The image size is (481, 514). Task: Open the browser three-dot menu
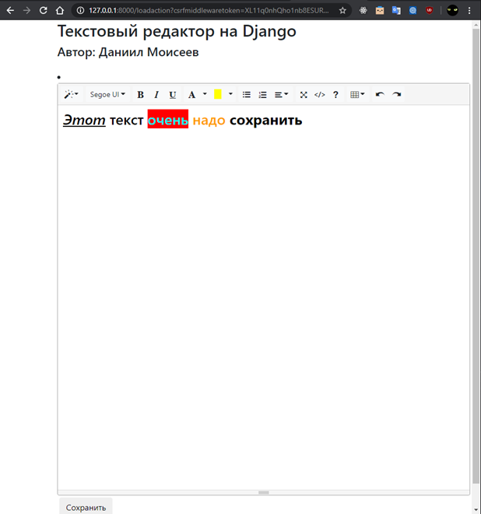[x=469, y=10]
